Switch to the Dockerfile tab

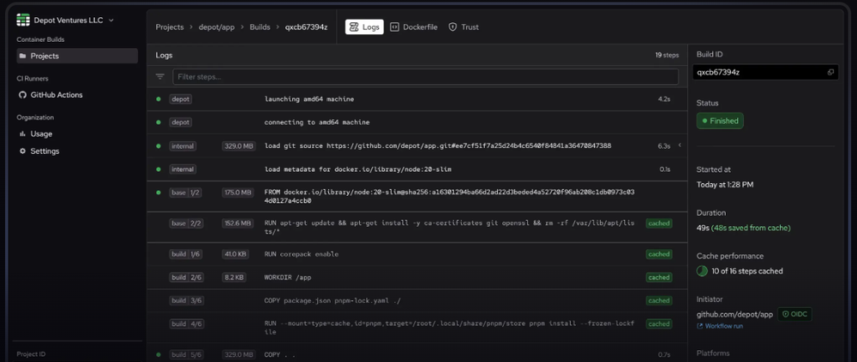[414, 27]
